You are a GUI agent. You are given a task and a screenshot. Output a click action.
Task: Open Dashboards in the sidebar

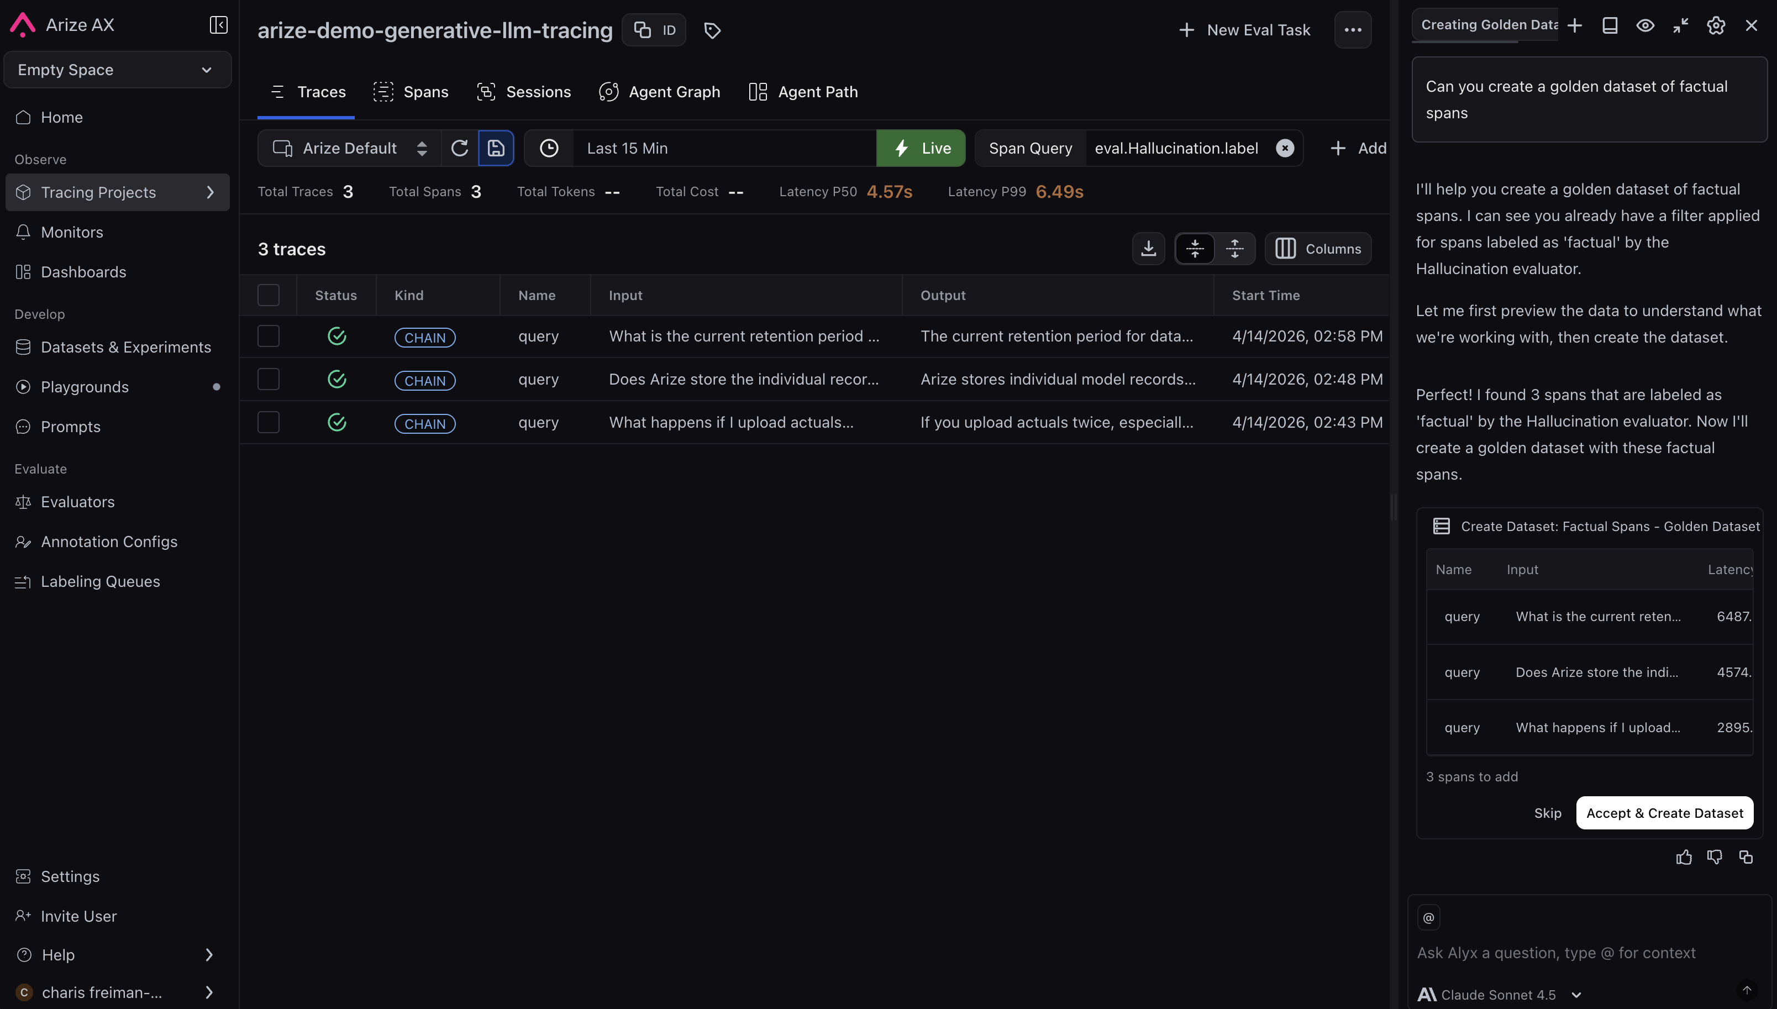click(117, 272)
